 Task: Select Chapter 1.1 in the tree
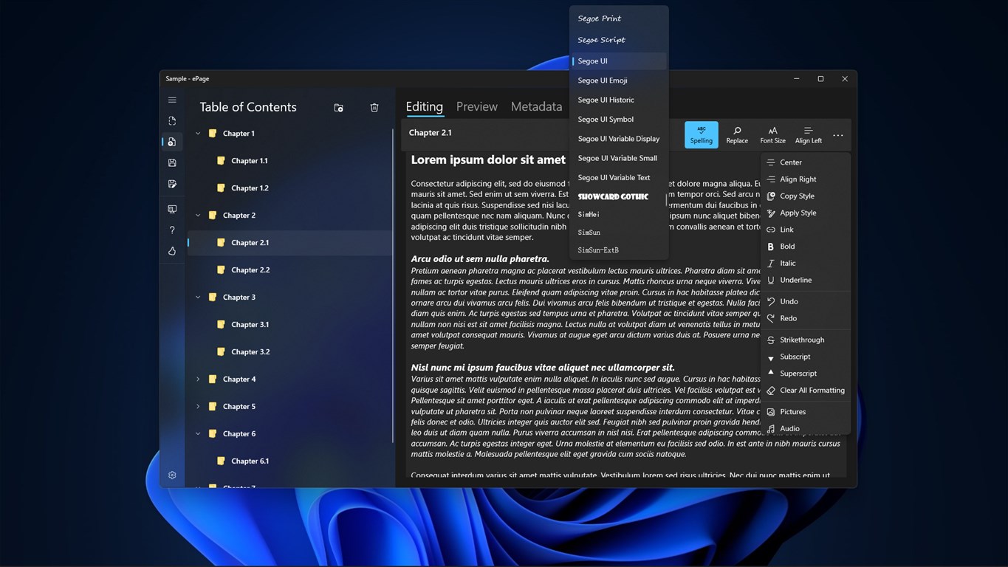click(x=290, y=161)
